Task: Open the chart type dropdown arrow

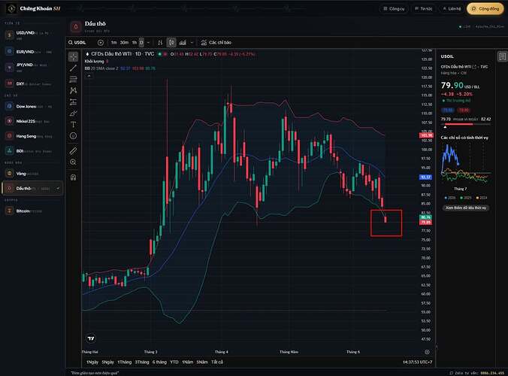Action: (x=192, y=42)
